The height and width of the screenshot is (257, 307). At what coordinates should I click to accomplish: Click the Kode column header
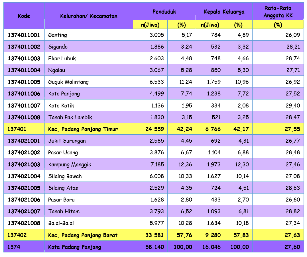click(x=24, y=16)
